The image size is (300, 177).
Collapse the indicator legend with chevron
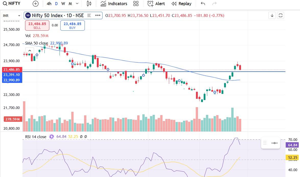(x=30, y=51)
